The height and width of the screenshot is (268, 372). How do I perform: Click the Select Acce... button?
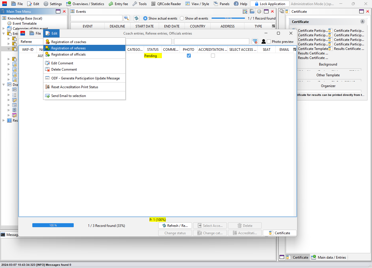tap(210, 225)
